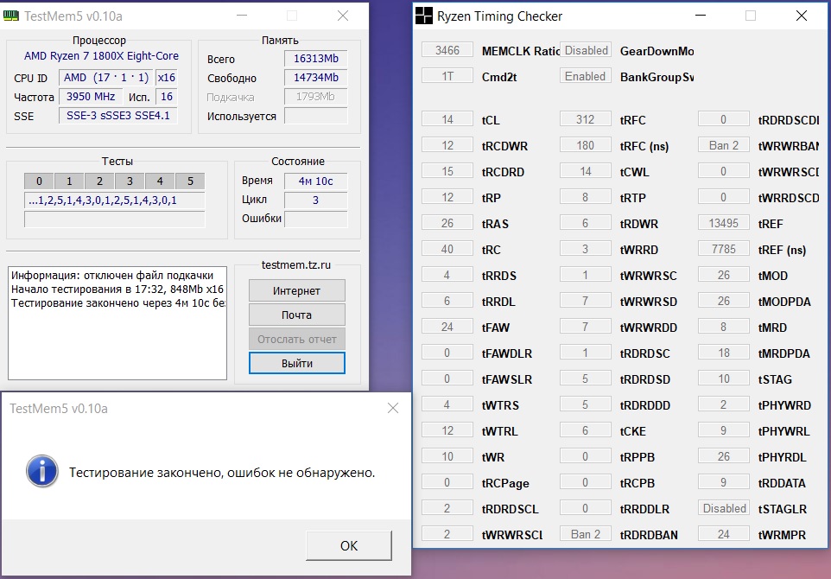The height and width of the screenshot is (579, 831).
Task: Click 'AMD Ryzen 7 1800X Eight-Core' text
Action: click(x=101, y=55)
